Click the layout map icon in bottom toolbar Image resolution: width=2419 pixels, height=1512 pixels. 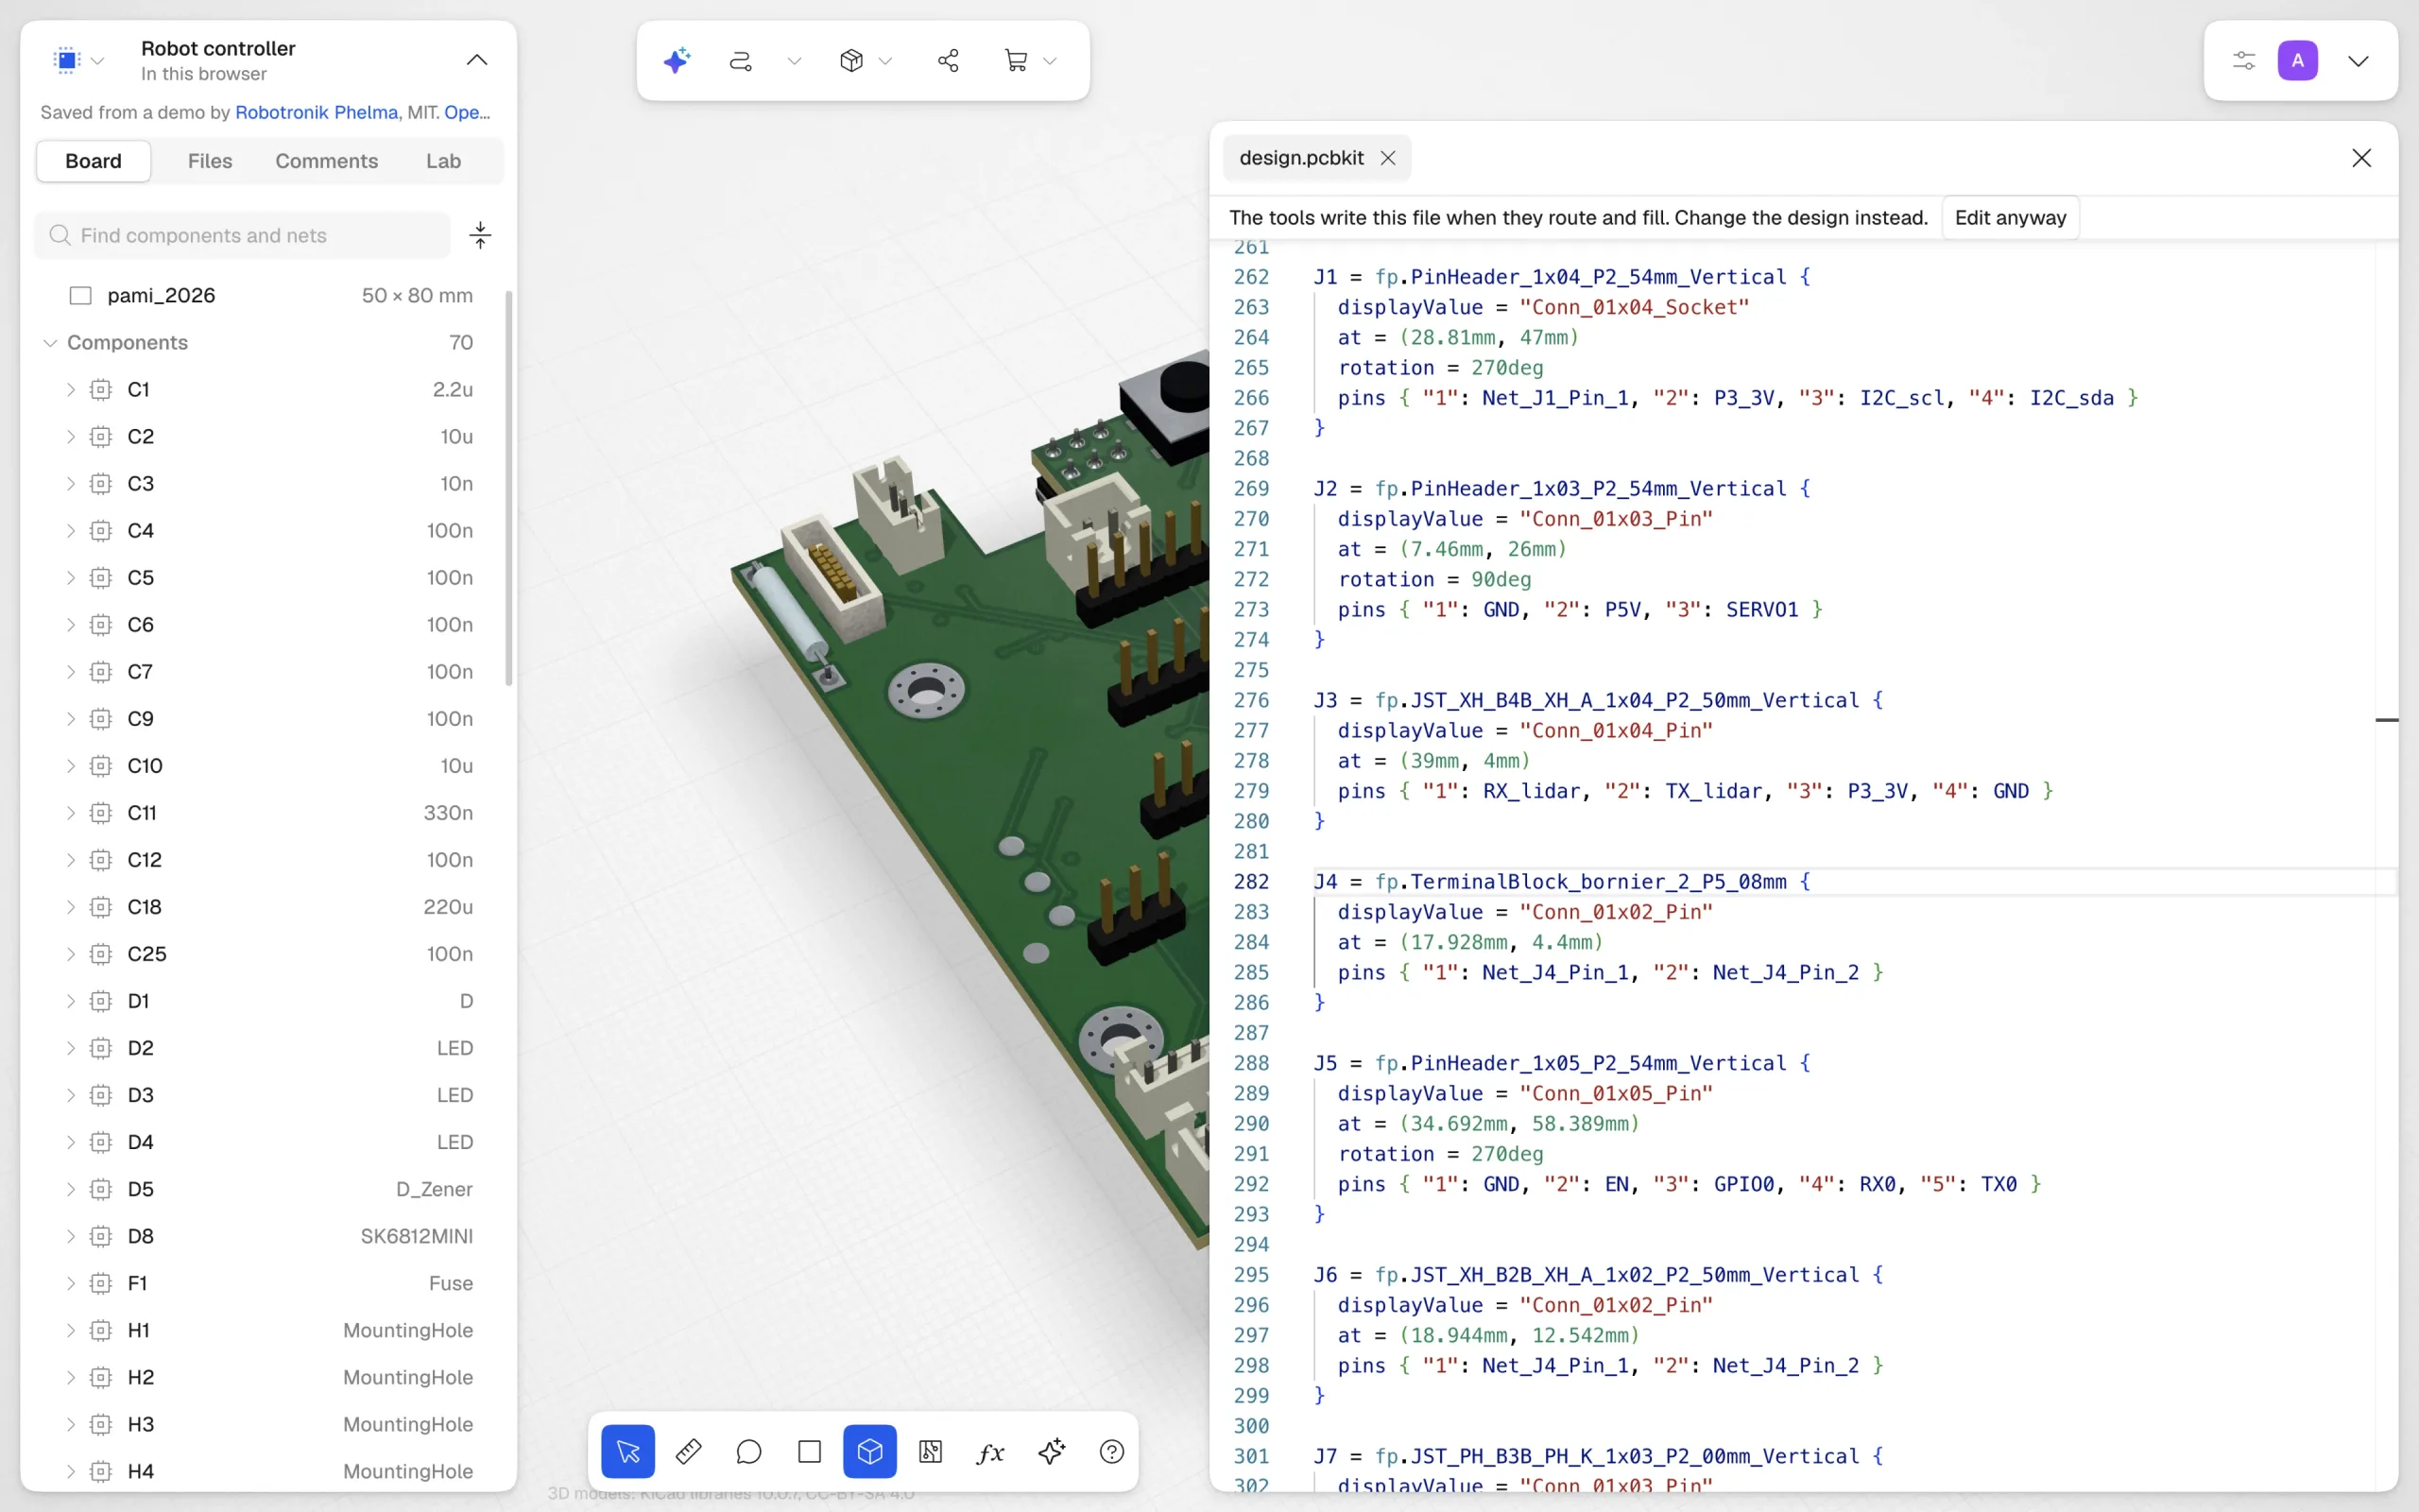pos(931,1451)
